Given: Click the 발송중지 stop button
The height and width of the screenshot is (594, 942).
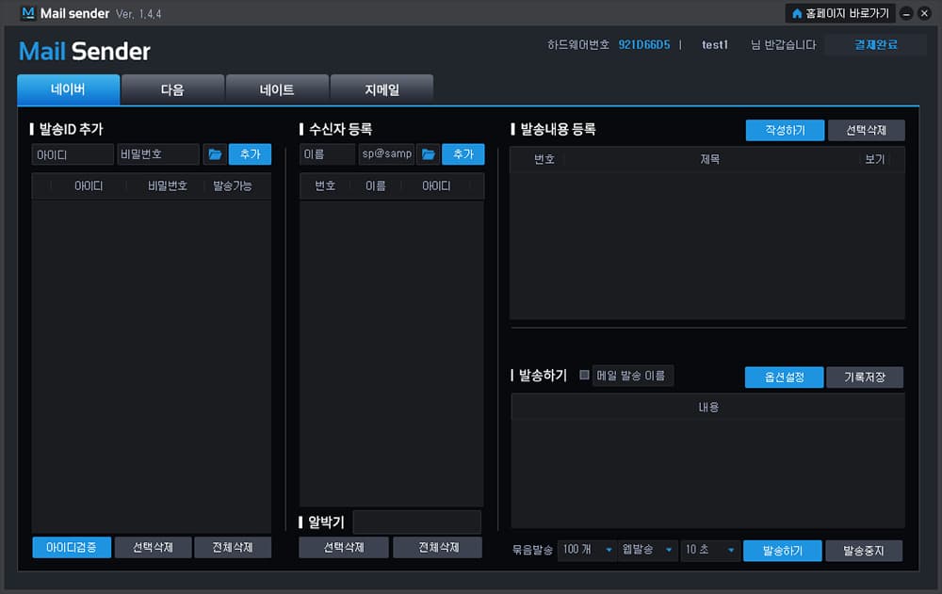Looking at the screenshot, I should point(863,551).
